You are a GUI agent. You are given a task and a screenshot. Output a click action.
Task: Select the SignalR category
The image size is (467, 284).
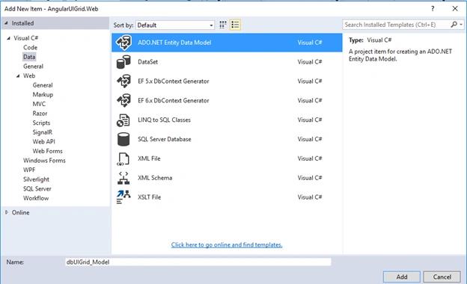pos(43,132)
